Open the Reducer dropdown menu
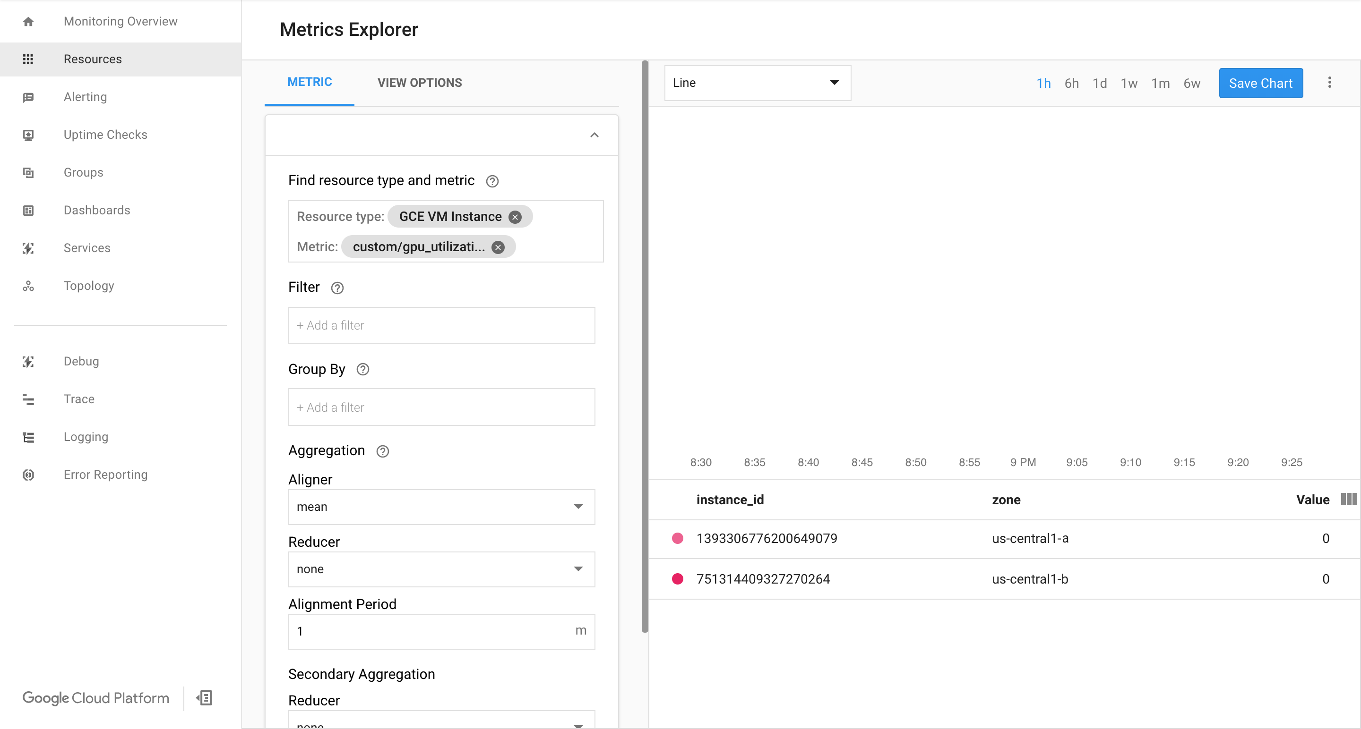1361x729 pixels. coord(441,569)
